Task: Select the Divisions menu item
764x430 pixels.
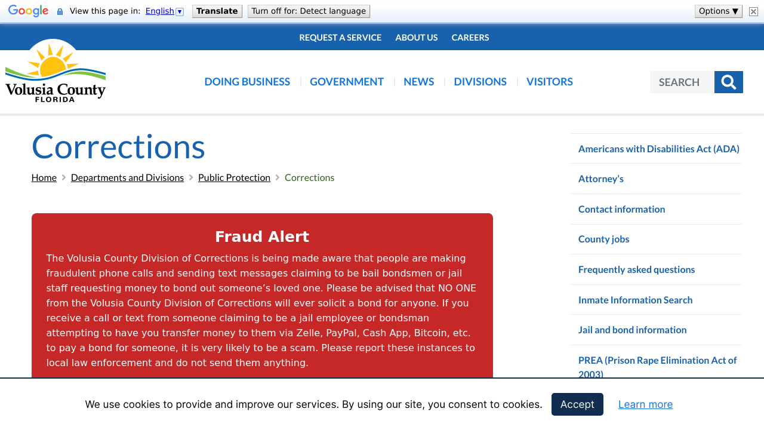Action: pos(480,82)
